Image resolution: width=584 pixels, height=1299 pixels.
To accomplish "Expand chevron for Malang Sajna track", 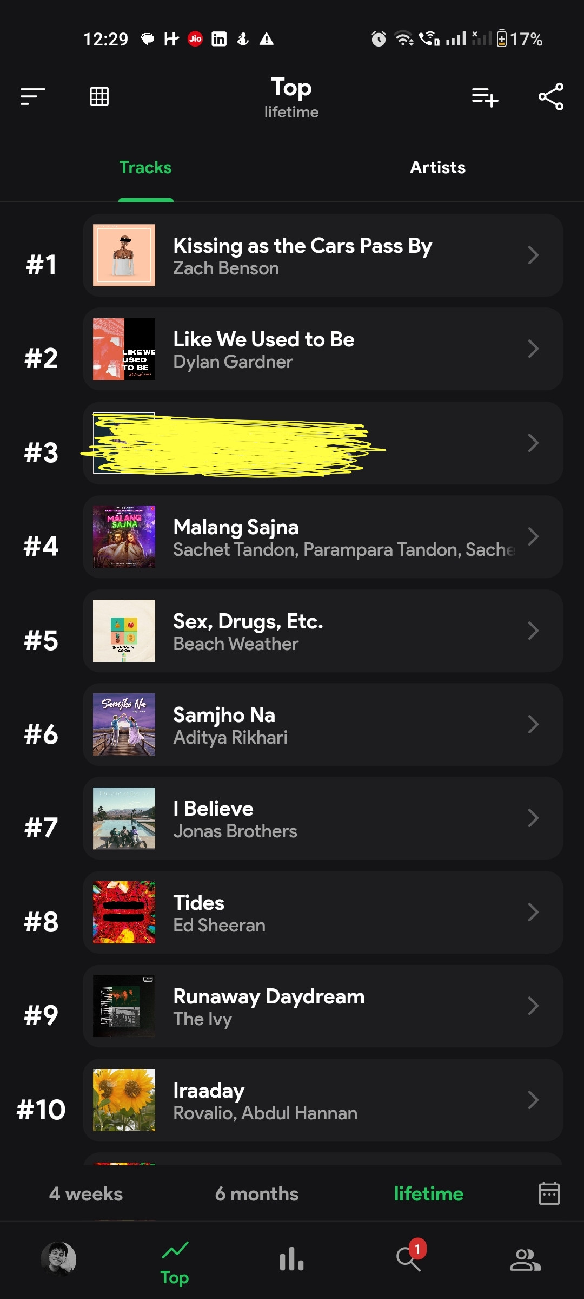I will coord(533,536).
